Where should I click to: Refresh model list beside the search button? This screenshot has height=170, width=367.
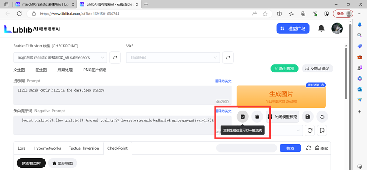[x=309, y=148]
